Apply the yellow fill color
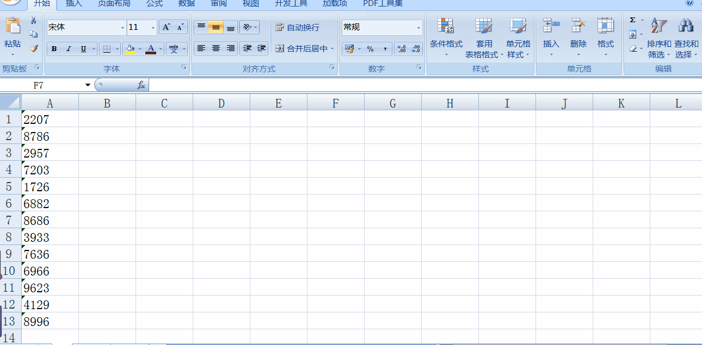Image resolution: width=702 pixels, height=345 pixels. click(130, 49)
